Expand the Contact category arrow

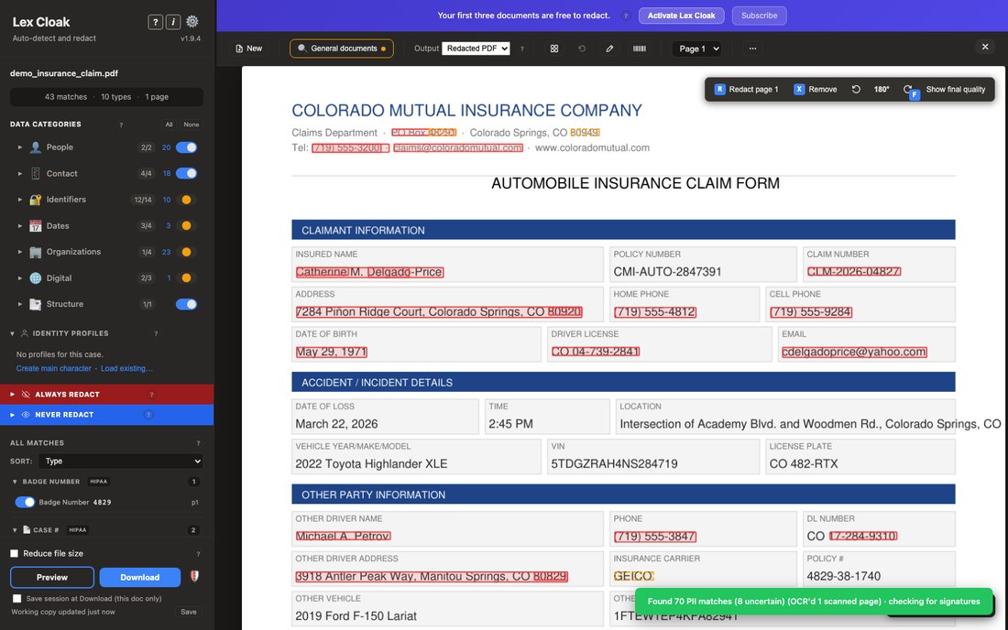click(19, 173)
